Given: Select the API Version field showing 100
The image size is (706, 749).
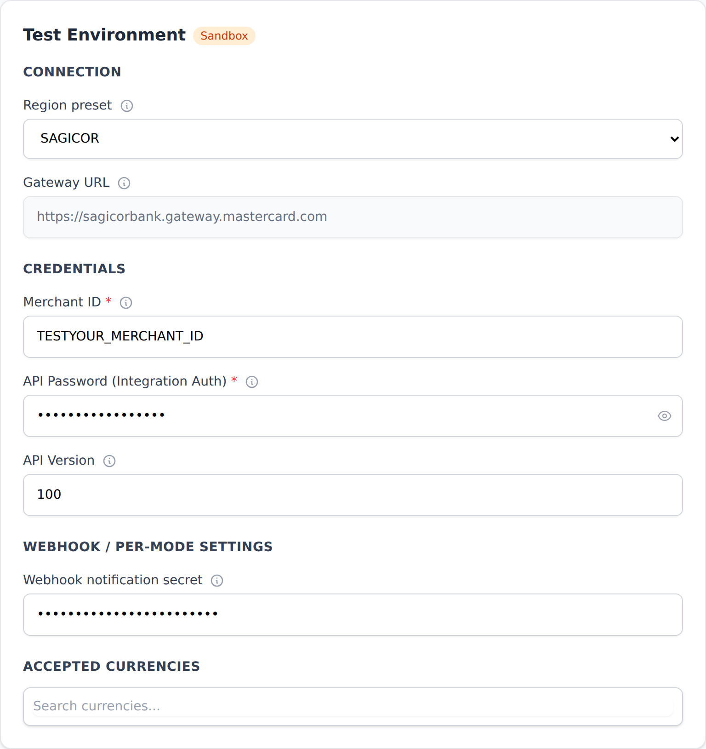Looking at the screenshot, I should (x=353, y=495).
